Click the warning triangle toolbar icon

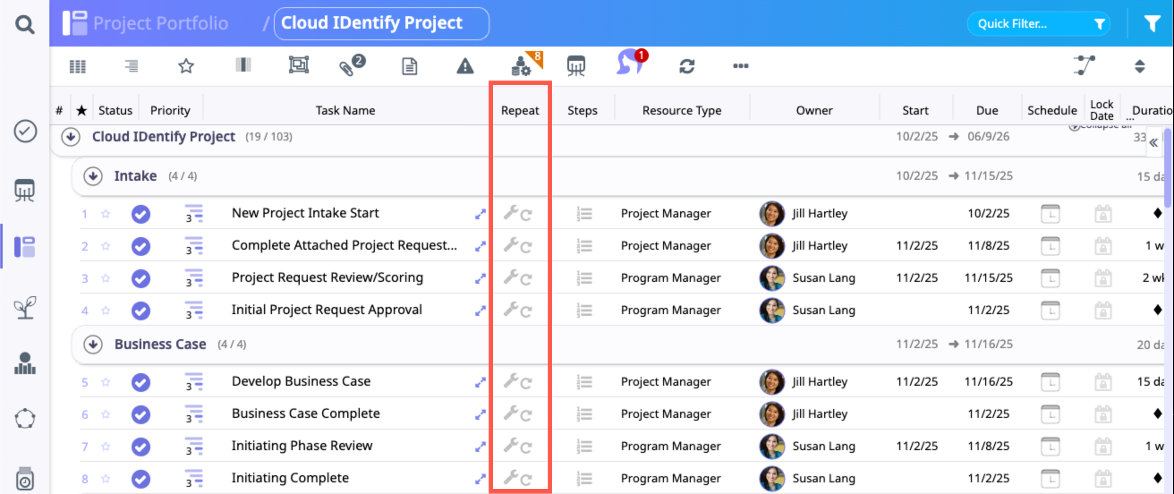465,67
